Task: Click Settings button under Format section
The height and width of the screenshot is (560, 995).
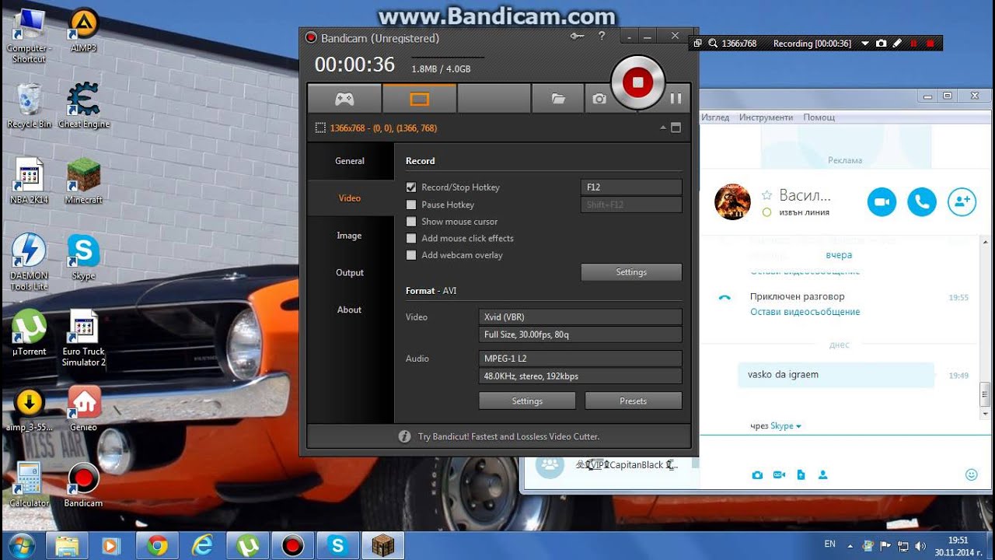Action: [527, 401]
